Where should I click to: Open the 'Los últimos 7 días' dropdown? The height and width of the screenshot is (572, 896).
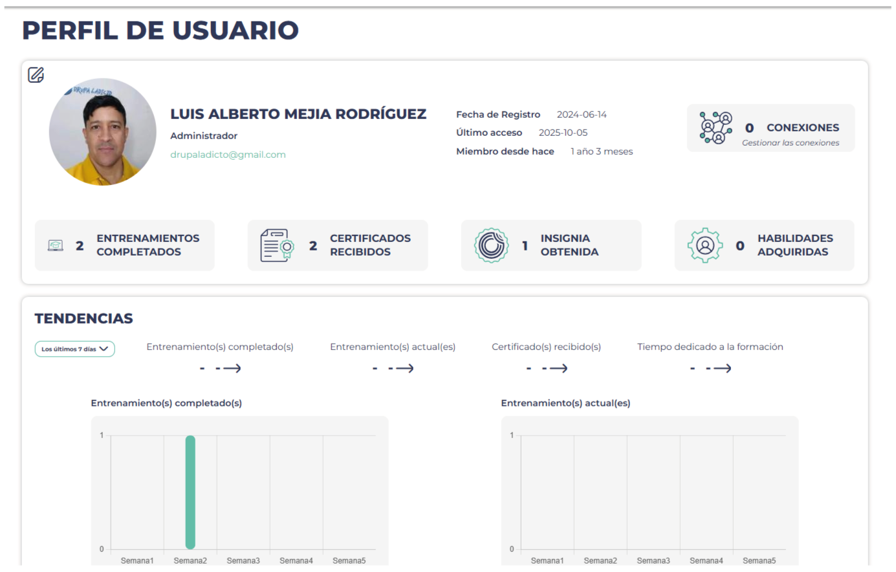(74, 349)
